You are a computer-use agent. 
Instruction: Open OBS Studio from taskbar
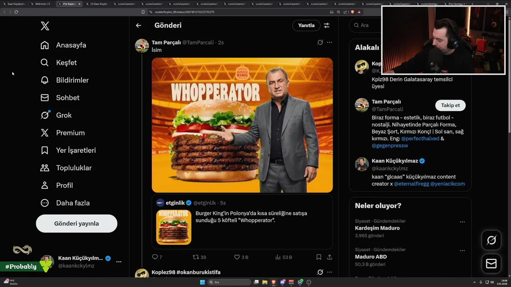click(309, 282)
